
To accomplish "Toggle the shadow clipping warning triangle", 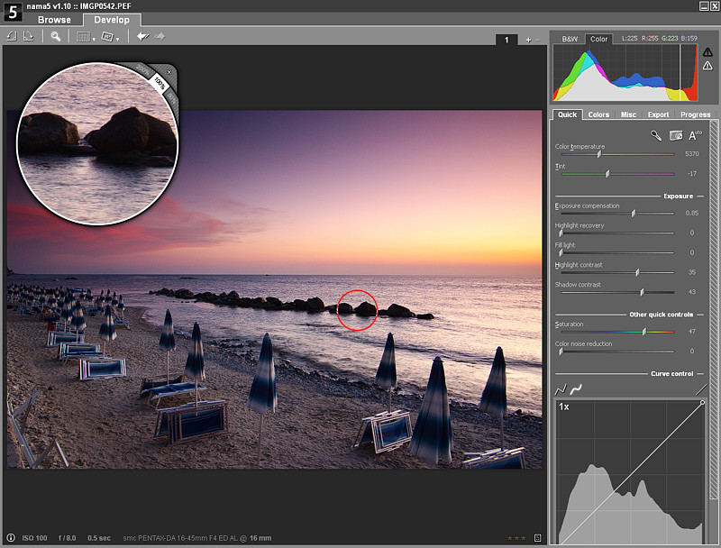I will (x=707, y=66).
